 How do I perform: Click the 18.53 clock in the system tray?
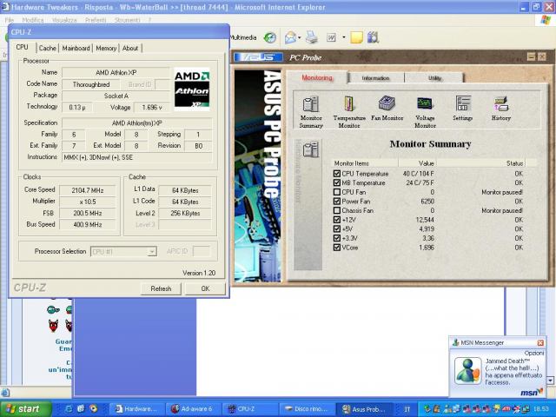(540, 409)
